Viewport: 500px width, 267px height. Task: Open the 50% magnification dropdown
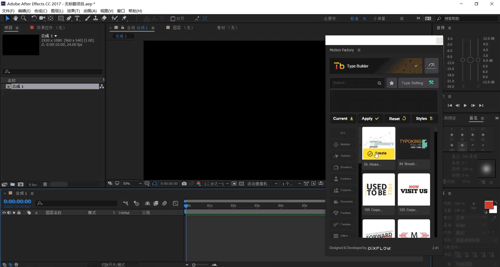point(132,183)
